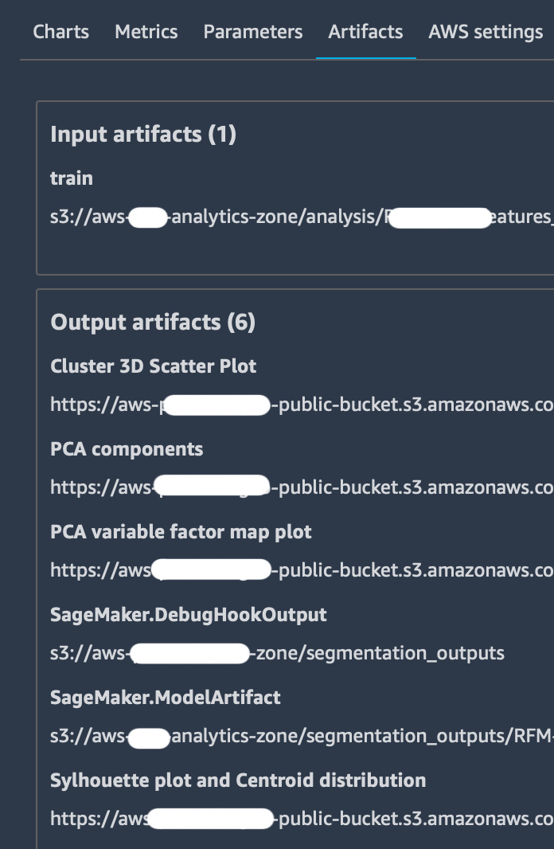Go to the Parameters tab
The image size is (554, 849).
click(x=252, y=32)
